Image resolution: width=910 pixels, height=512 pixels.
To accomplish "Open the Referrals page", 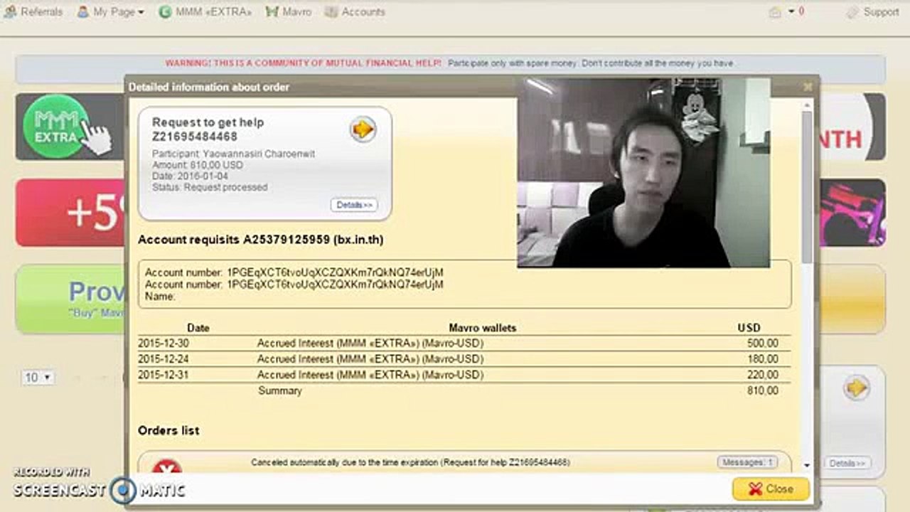I will tap(33, 12).
